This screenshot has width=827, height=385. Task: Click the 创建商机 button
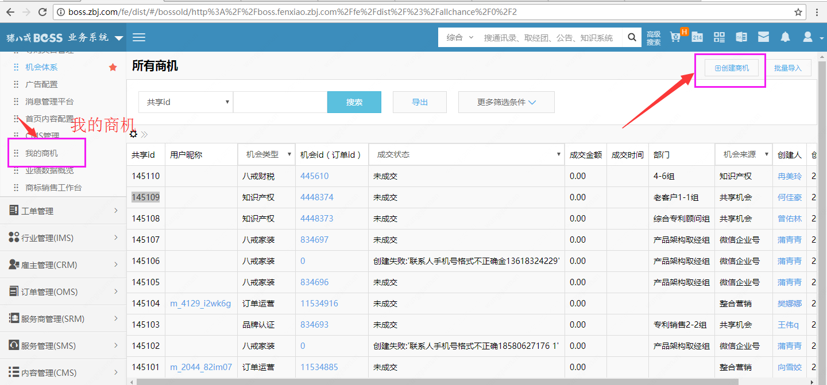click(x=732, y=68)
